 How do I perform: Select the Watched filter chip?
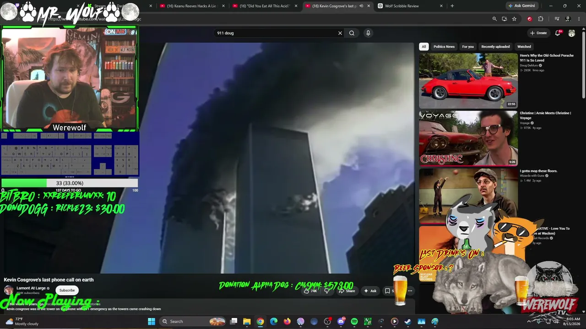(x=524, y=47)
